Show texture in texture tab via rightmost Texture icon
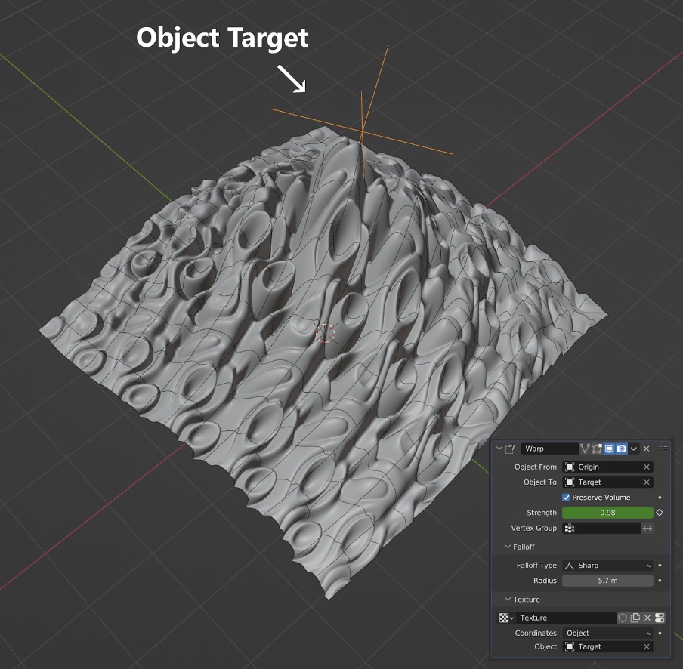Viewport: 683px width, 669px height. point(659,618)
